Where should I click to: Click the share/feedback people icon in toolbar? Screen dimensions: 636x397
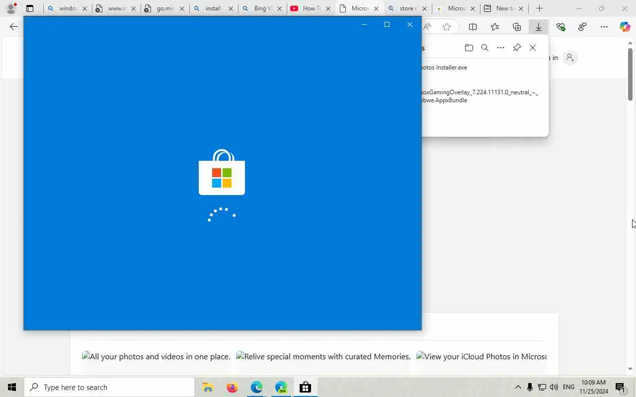(582, 27)
